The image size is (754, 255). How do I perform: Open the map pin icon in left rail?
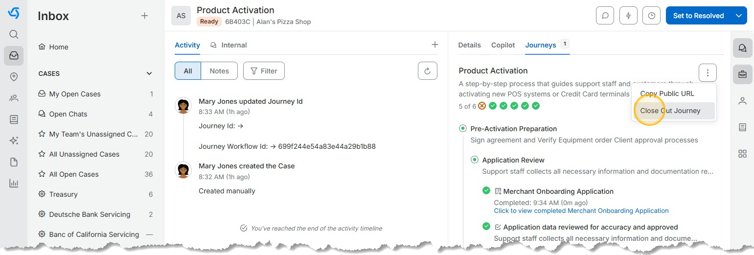tap(14, 77)
